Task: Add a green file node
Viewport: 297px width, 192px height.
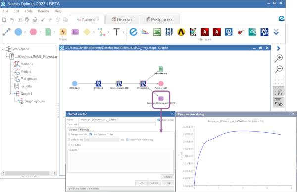Action: point(48,32)
